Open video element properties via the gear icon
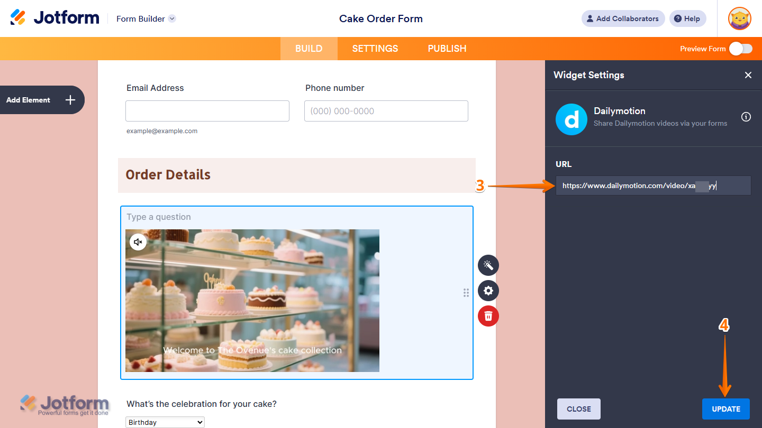Image resolution: width=762 pixels, height=428 pixels. 488,291
